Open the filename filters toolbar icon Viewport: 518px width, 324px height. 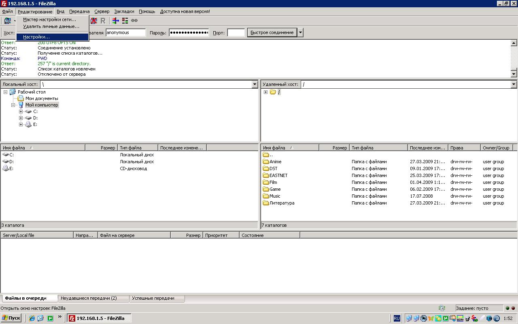click(x=116, y=20)
